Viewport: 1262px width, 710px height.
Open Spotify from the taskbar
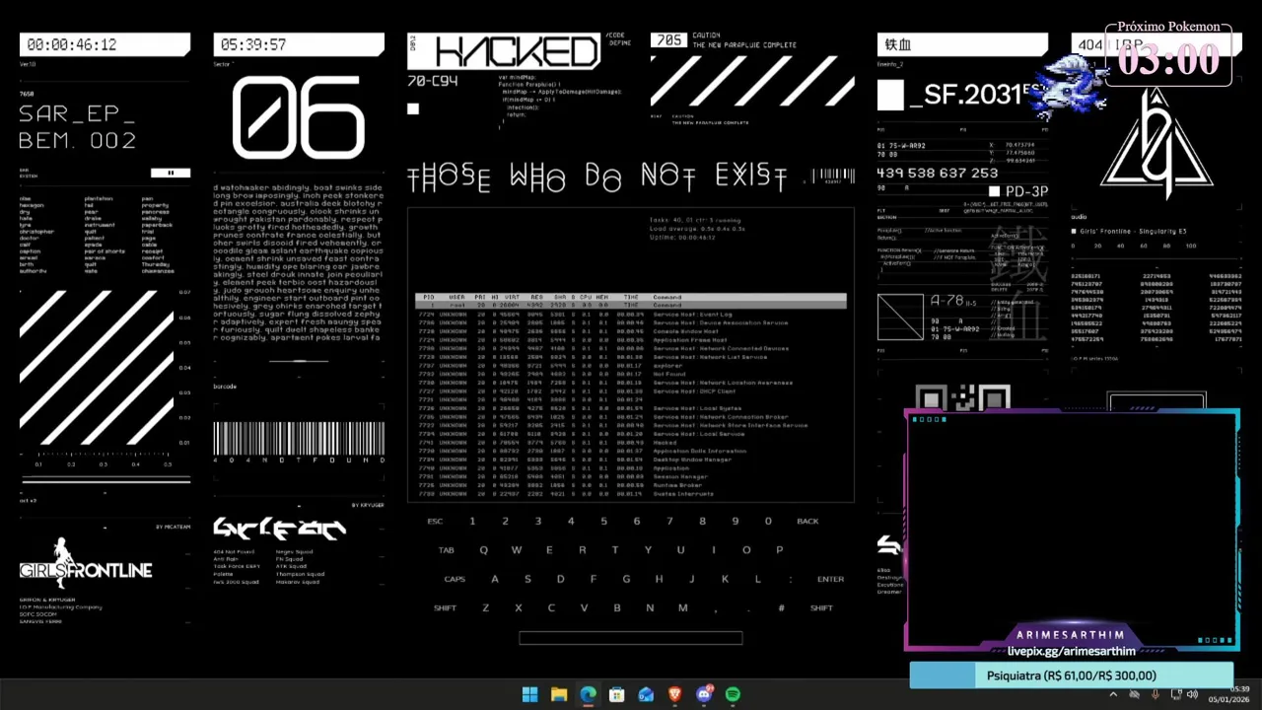[x=733, y=694]
